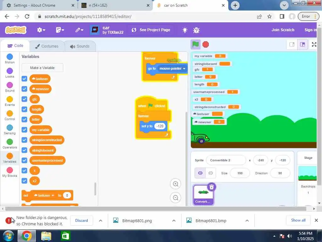322x242 pixels.
Task: Uncheck the gfc variable checkbox
Action: point(24,99)
